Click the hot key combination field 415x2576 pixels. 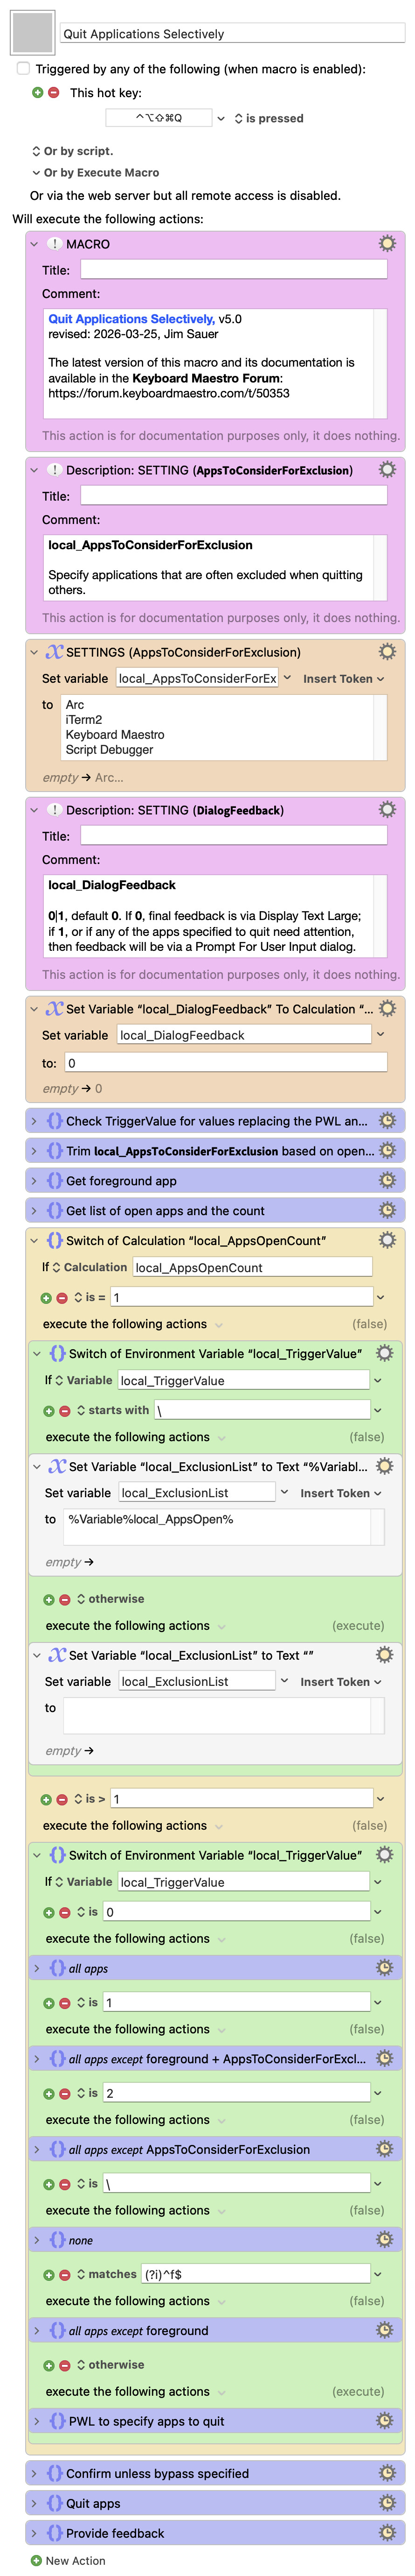pyautogui.click(x=159, y=118)
